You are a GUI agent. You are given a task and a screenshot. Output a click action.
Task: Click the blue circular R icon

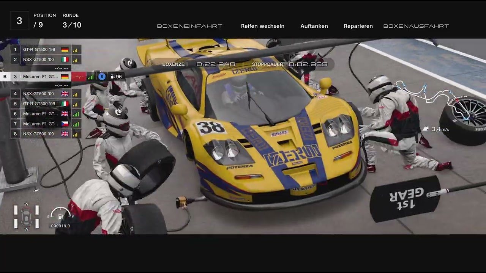[x=102, y=77]
